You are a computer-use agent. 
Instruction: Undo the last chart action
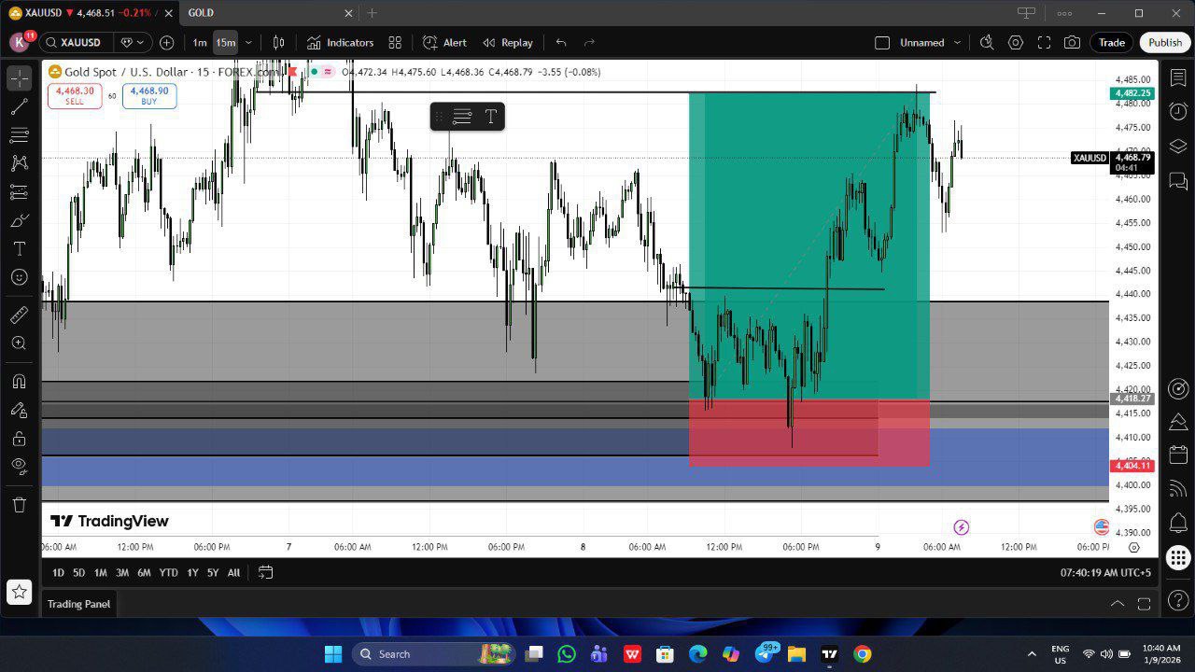pyautogui.click(x=561, y=42)
